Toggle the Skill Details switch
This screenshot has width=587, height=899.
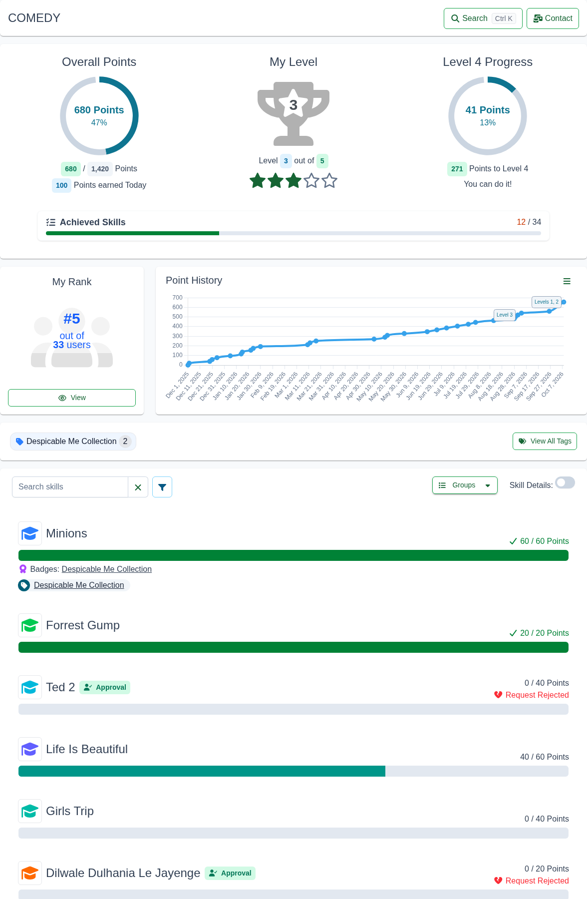[x=565, y=483]
